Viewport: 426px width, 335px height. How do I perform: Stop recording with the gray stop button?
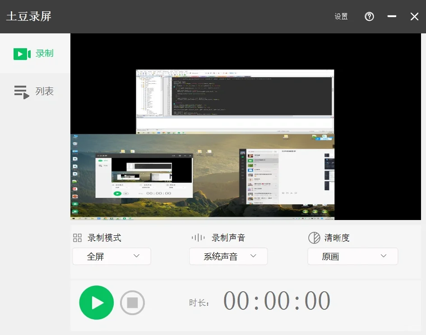coord(132,303)
